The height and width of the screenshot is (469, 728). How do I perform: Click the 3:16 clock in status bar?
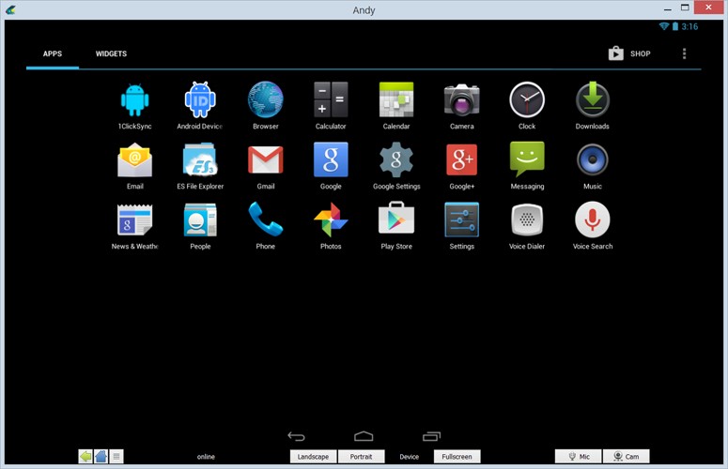pos(689,26)
